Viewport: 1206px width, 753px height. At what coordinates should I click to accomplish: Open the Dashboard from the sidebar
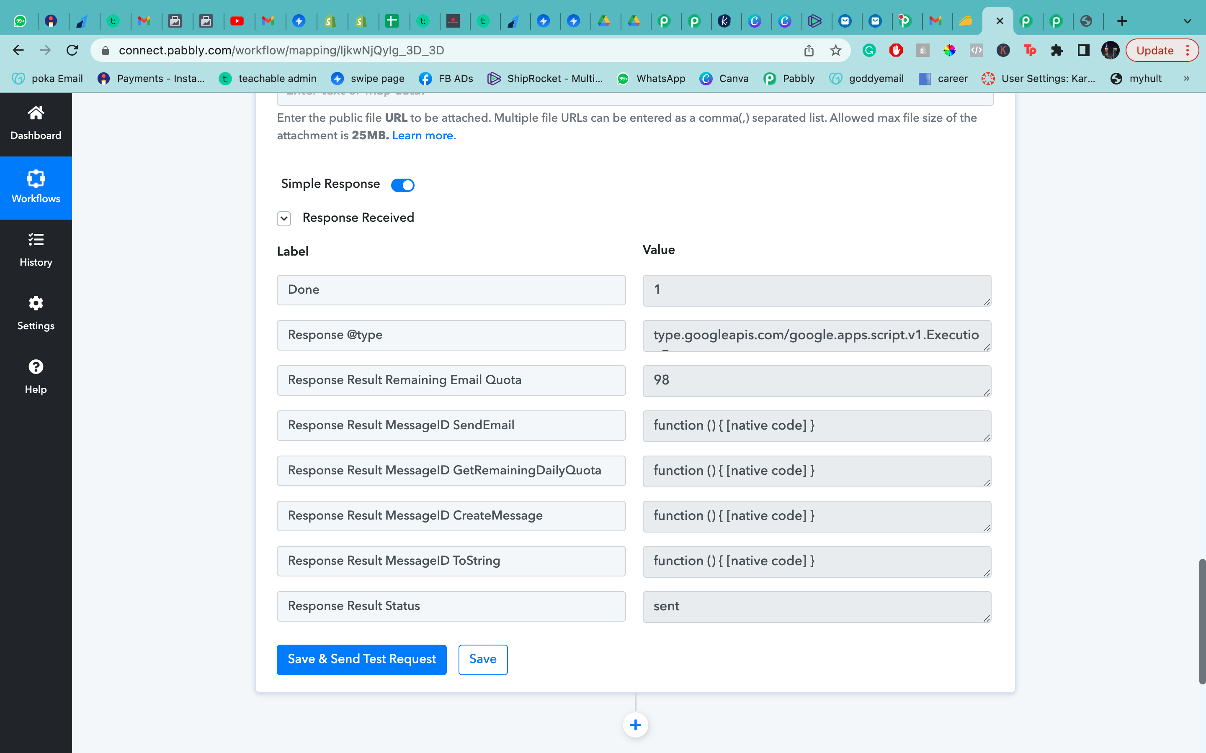[x=36, y=123]
